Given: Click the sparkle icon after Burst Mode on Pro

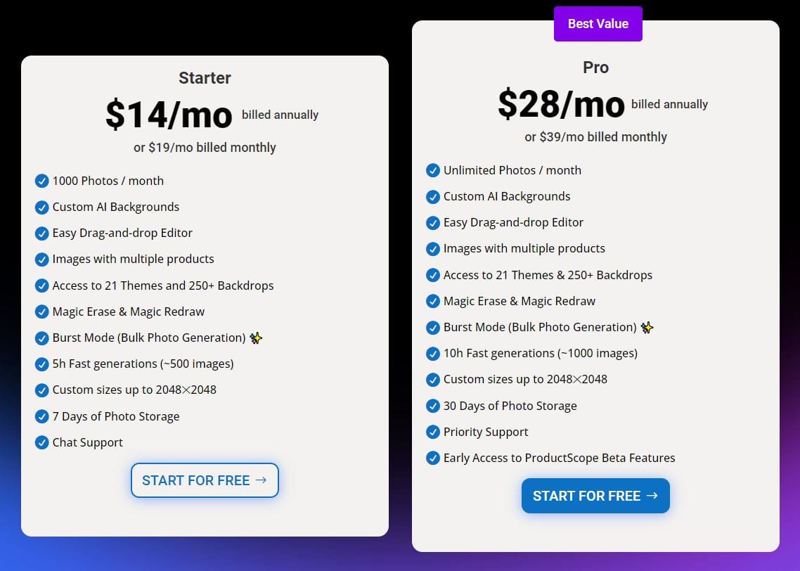Looking at the screenshot, I should [647, 327].
